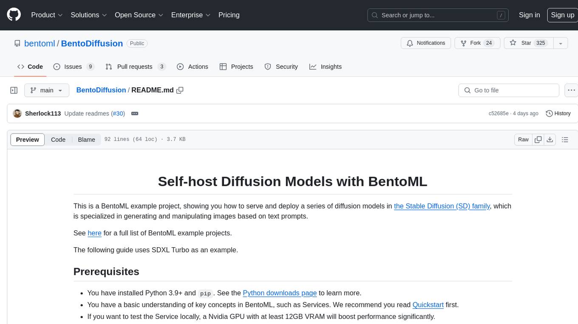This screenshot has width=578, height=324.
Task: Expand the Enterprise menu
Action: (x=191, y=15)
